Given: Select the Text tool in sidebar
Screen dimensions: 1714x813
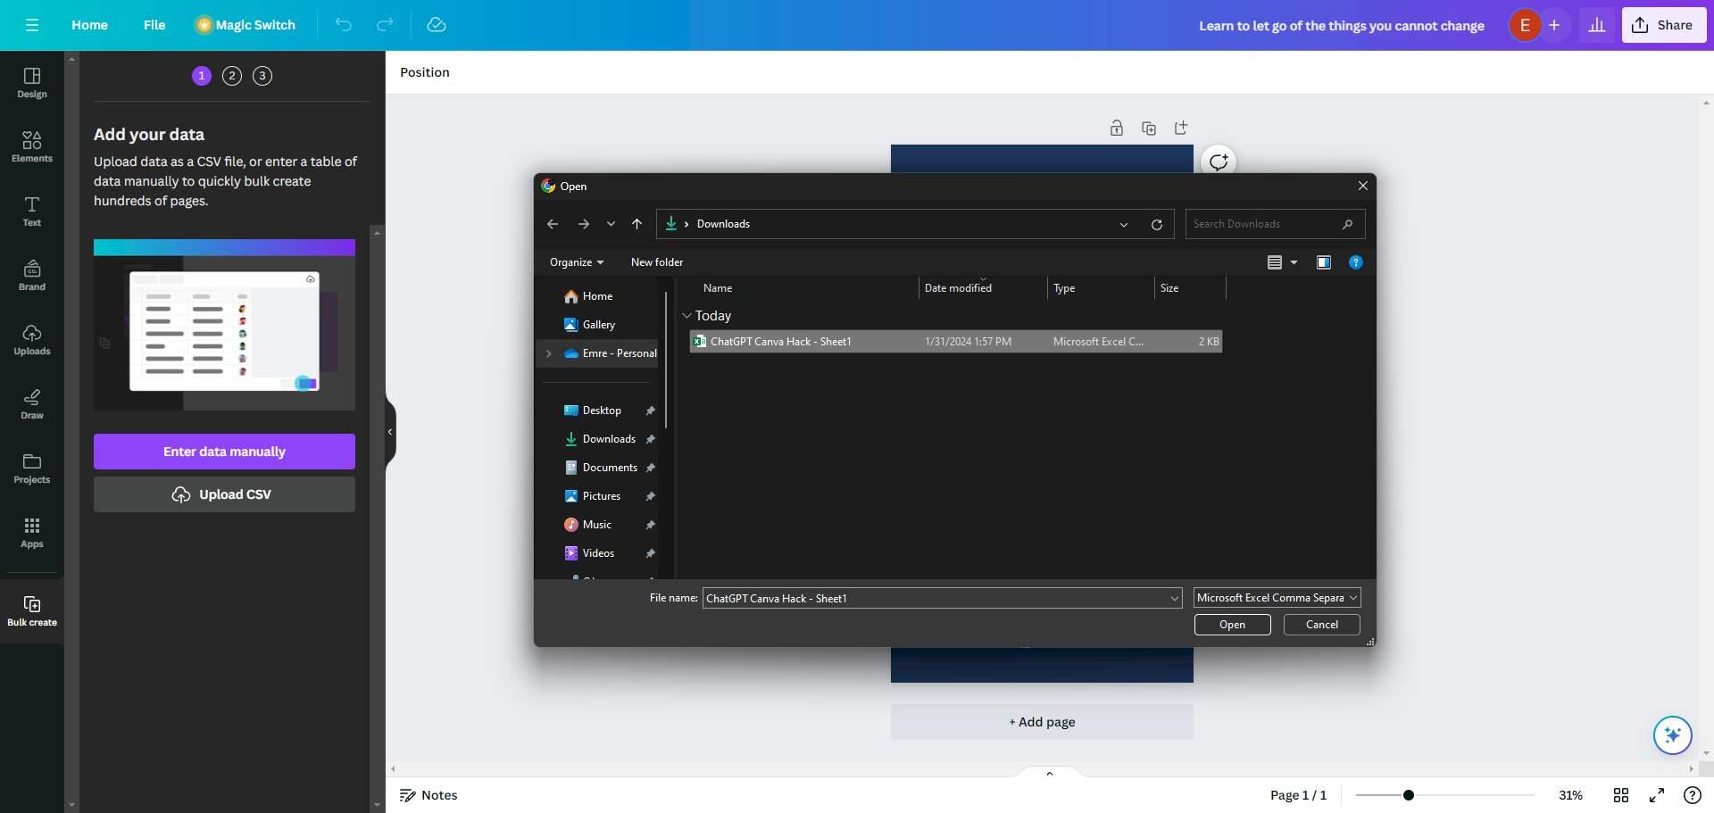Looking at the screenshot, I should tap(32, 212).
